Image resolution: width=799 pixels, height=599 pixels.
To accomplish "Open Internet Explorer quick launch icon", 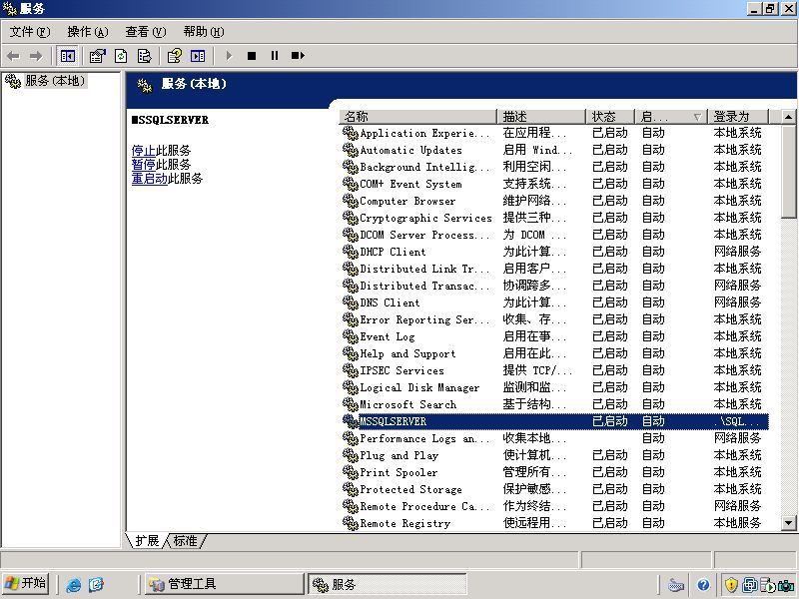I will click(73, 584).
